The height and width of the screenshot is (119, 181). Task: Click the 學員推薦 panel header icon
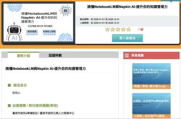pyautogui.click(x=127, y=56)
